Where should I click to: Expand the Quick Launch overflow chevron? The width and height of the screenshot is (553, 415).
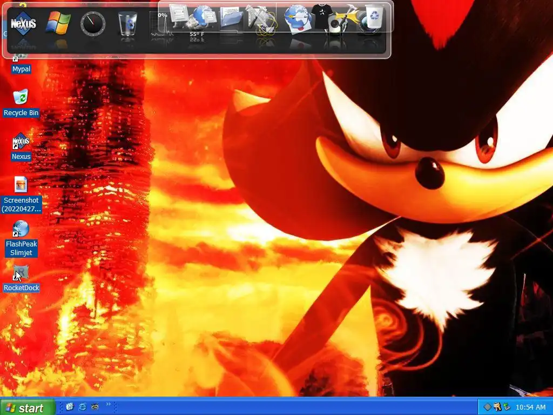point(108,404)
